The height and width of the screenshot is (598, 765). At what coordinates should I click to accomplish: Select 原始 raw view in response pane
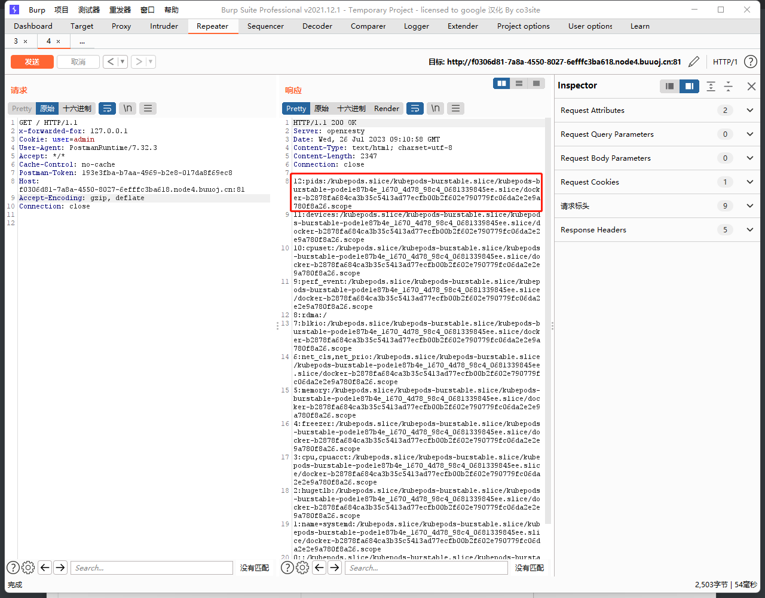[x=322, y=108]
